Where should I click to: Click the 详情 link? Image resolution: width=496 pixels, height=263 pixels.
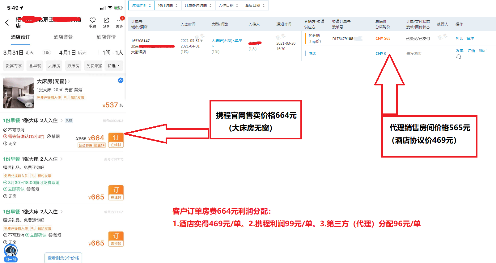tap(471, 51)
